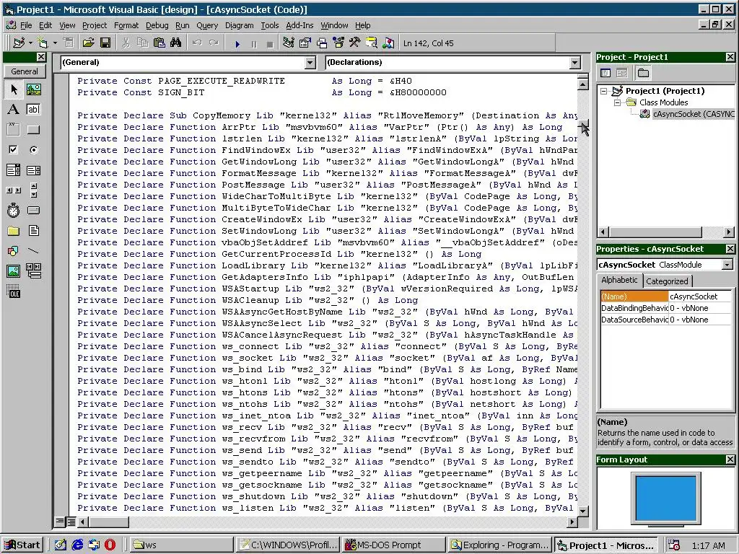Select the CommandButton control tool

[x=33, y=130]
